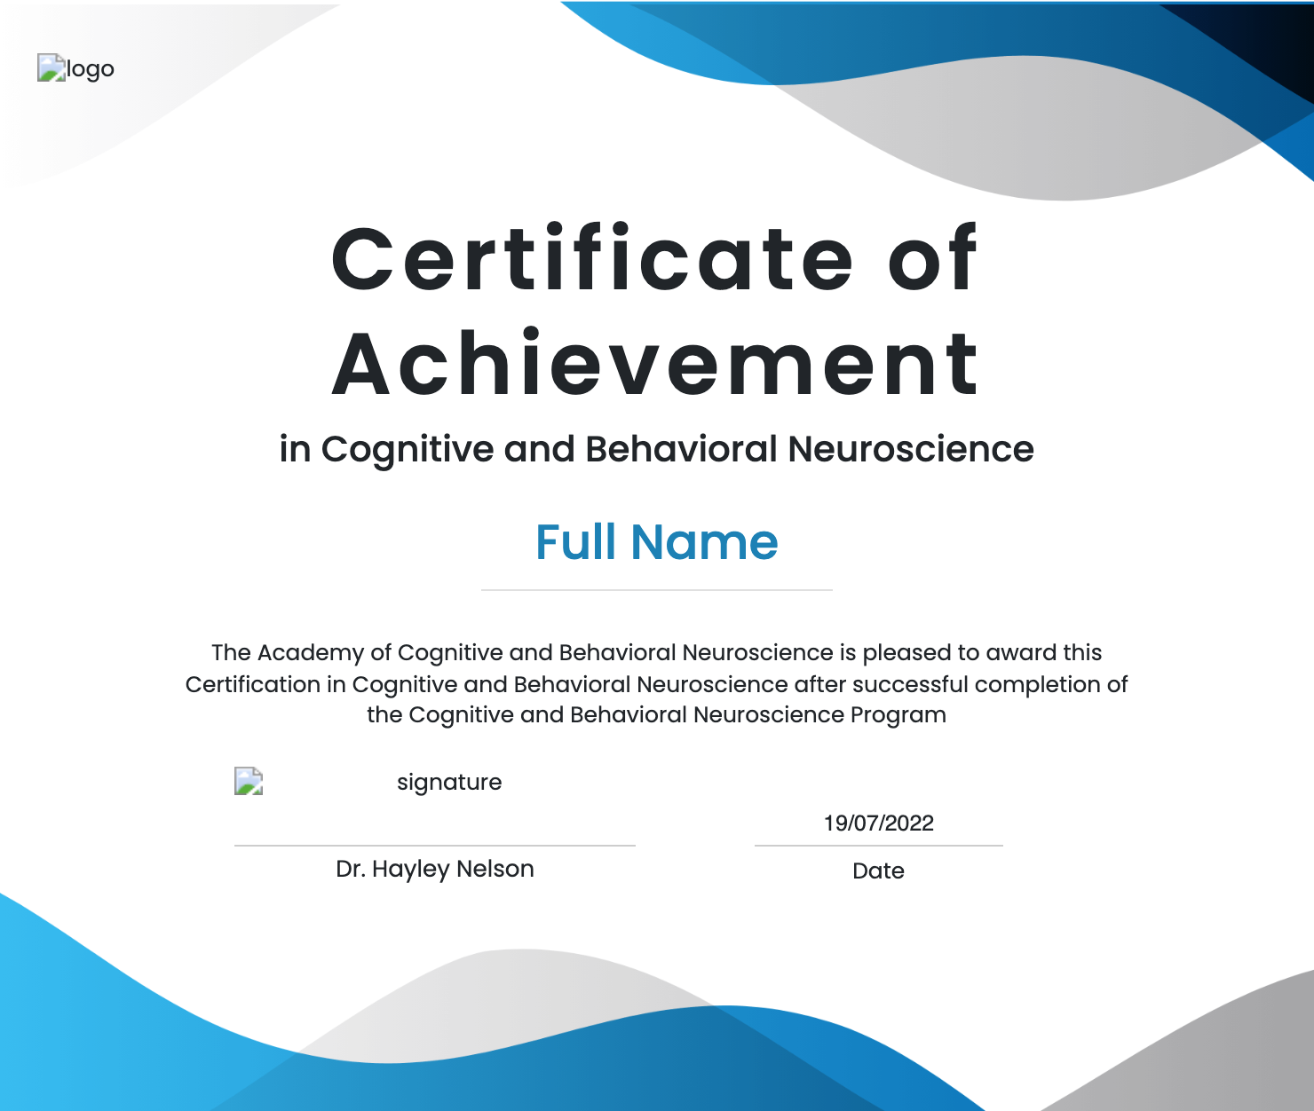Click the 'Certificate of' heading line
The height and width of the screenshot is (1111, 1314).
654,259
